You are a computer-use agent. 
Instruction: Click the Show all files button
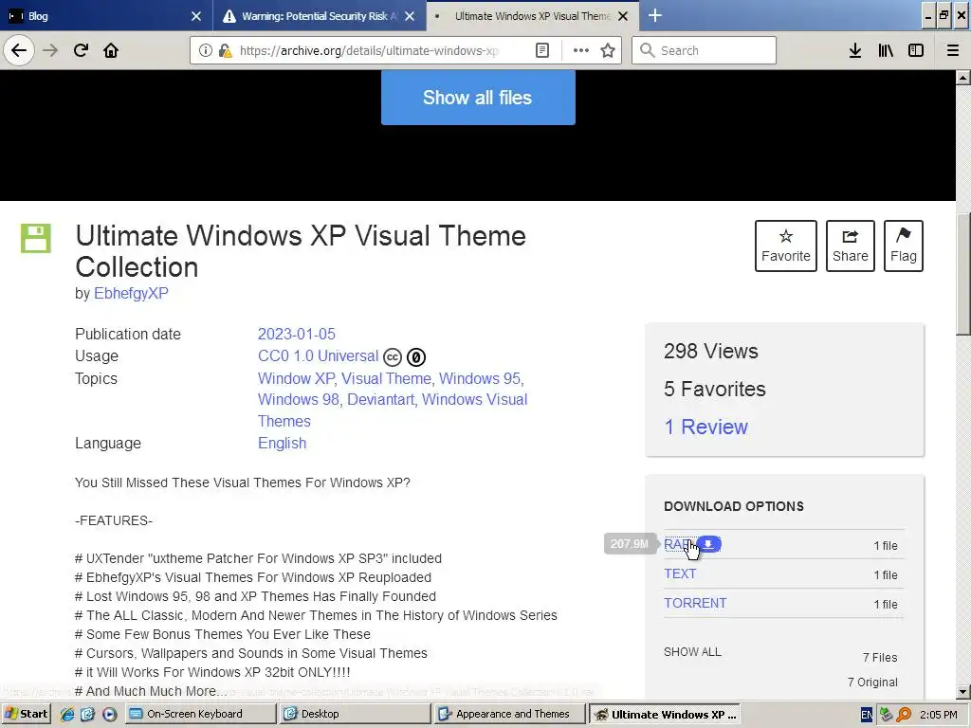478,98
